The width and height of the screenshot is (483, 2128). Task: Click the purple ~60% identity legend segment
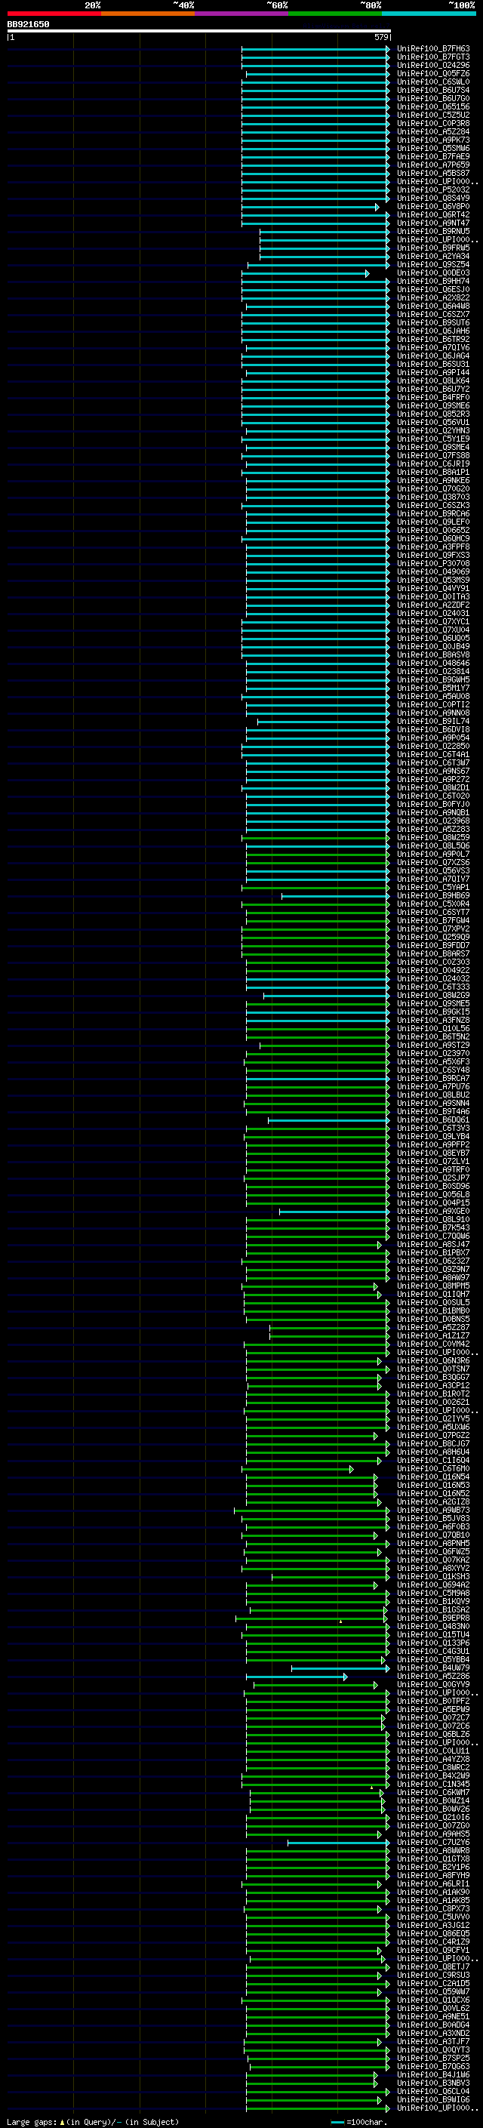(241, 14)
